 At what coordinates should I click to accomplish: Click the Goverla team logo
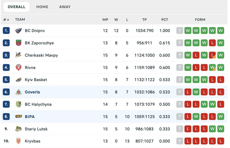click(x=19, y=92)
